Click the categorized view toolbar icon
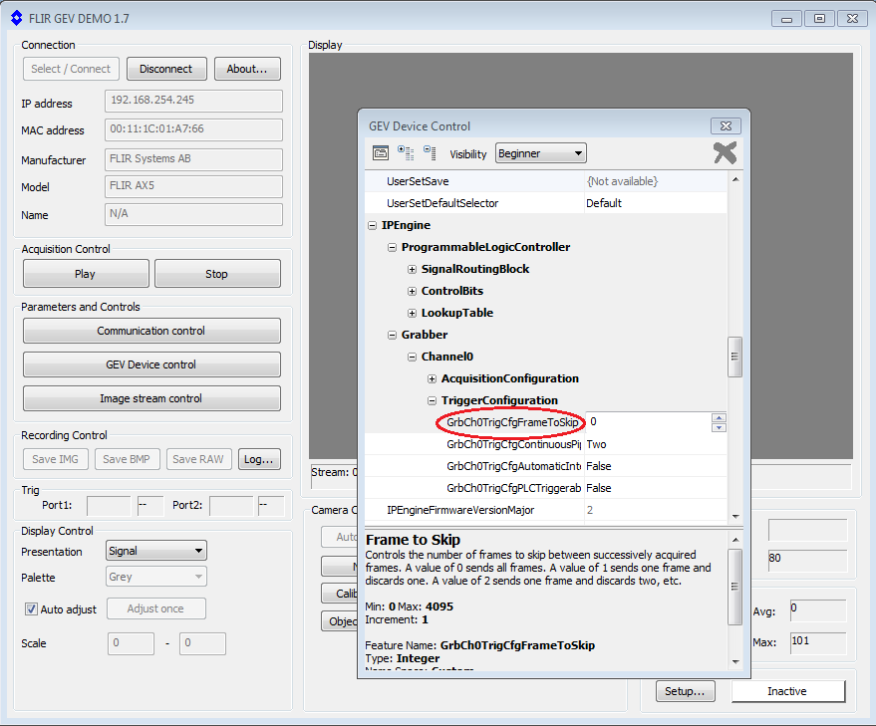876x726 pixels. [381, 153]
